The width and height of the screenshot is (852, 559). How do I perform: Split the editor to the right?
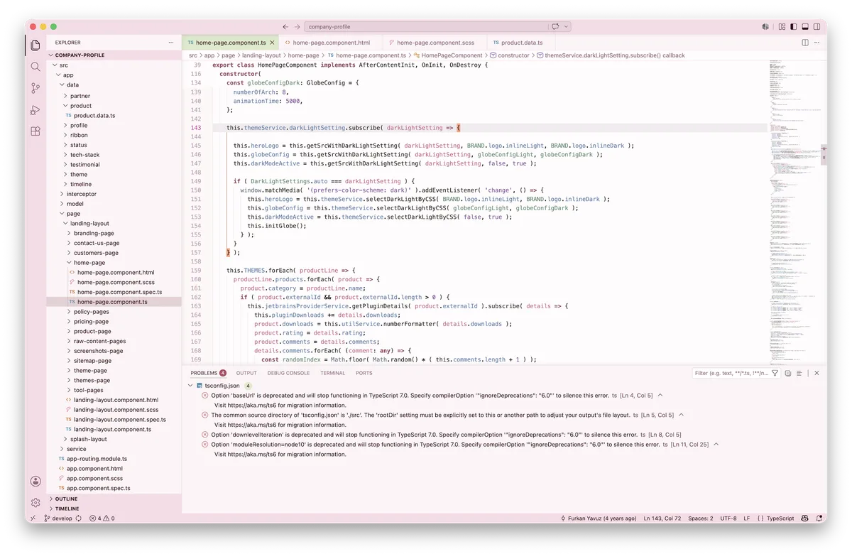(805, 43)
